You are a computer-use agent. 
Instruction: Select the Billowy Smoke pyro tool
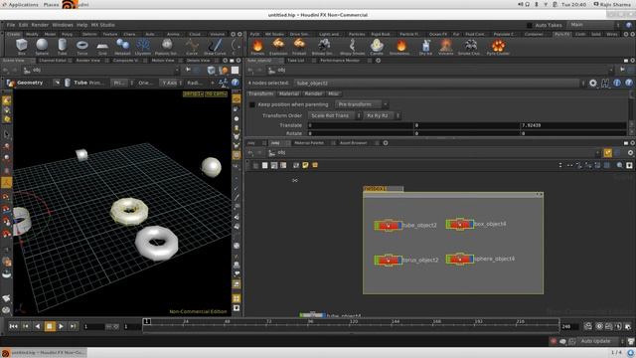(323, 47)
